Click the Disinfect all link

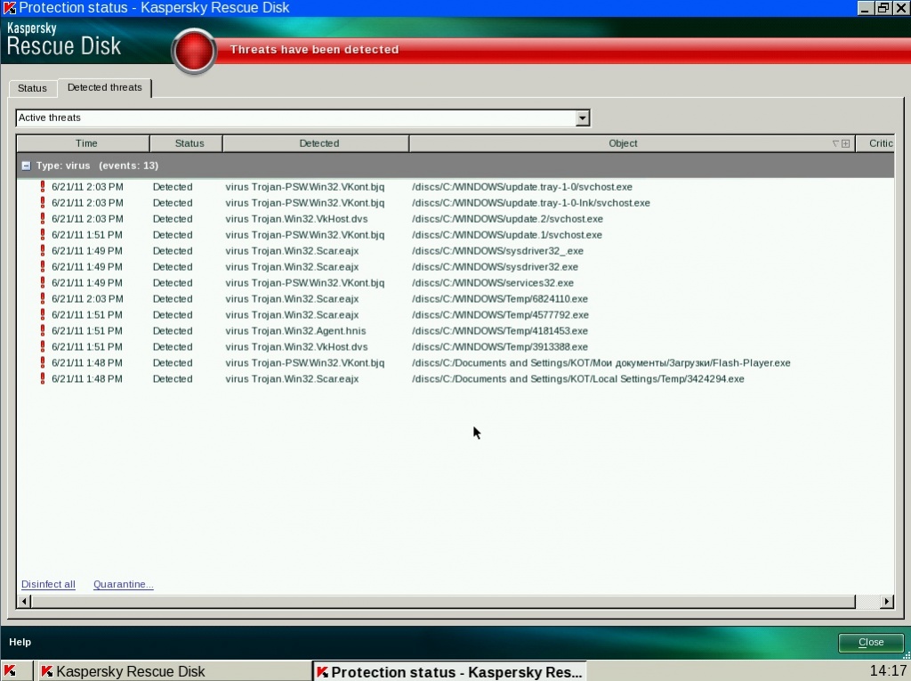coord(48,585)
